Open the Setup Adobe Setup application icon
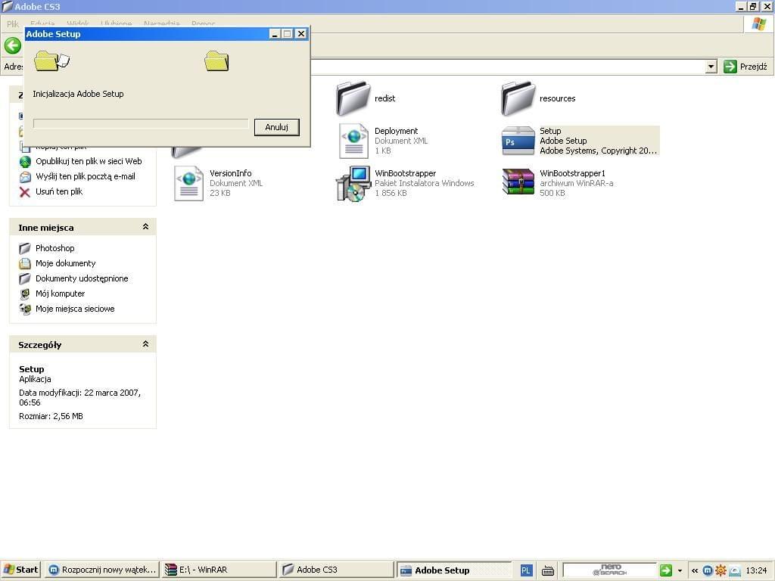 [x=518, y=141]
